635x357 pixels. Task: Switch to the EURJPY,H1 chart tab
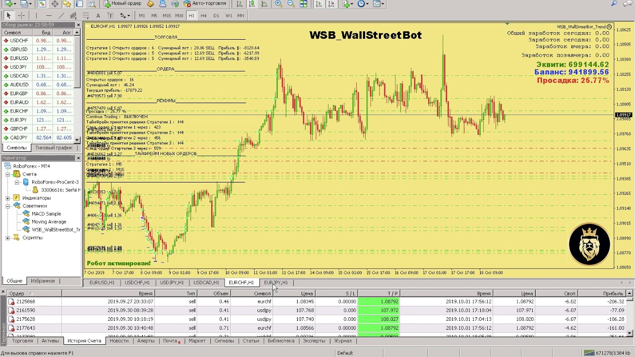click(276, 283)
